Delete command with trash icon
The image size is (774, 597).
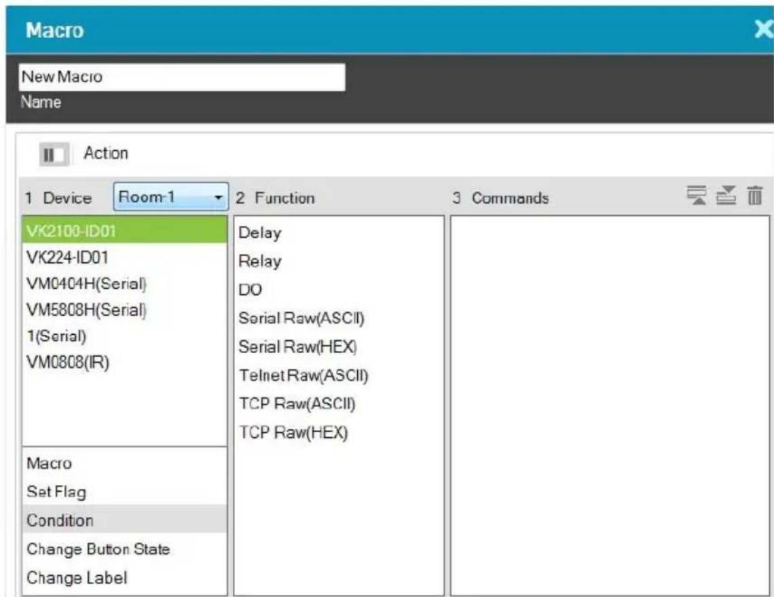pos(754,196)
